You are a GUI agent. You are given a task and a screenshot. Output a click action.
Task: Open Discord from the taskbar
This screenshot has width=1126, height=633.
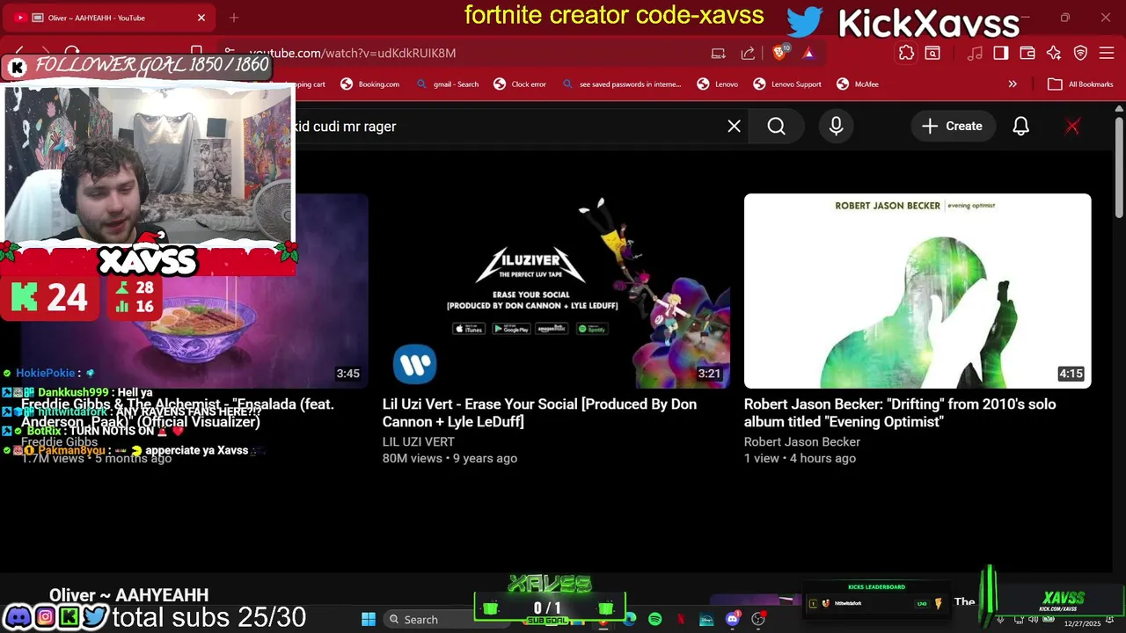[733, 619]
